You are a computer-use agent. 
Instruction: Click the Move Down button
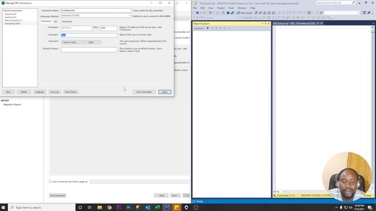click(70, 92)
